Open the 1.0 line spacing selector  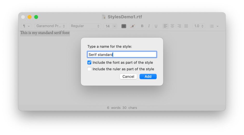(199, 26)
